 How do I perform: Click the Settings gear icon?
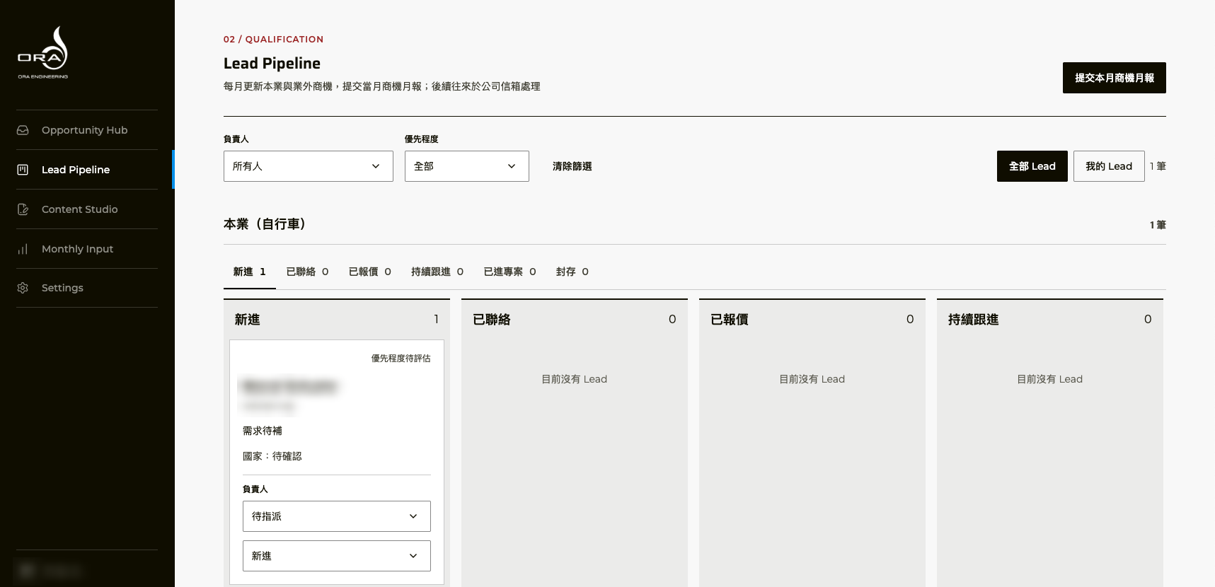[23, 288]
